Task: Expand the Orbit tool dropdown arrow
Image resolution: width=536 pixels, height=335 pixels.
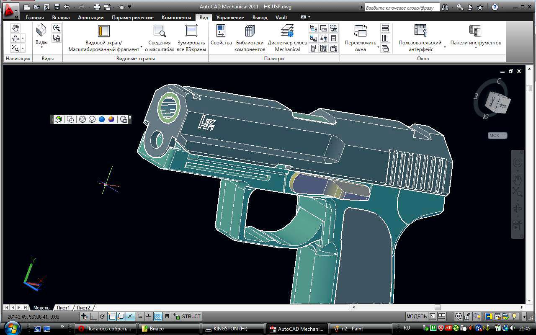Action: [x=23, y=38]
